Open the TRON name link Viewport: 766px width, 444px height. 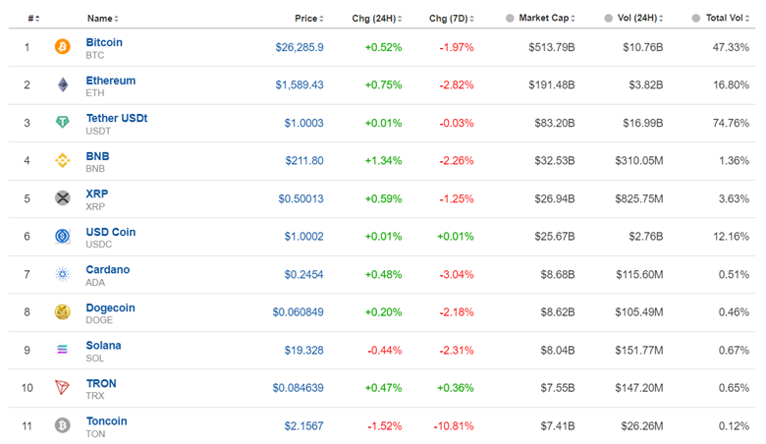point(101,383)
